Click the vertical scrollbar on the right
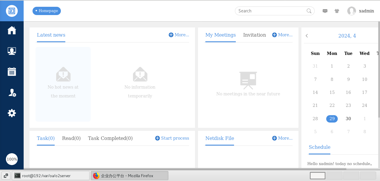 (379, 69)
